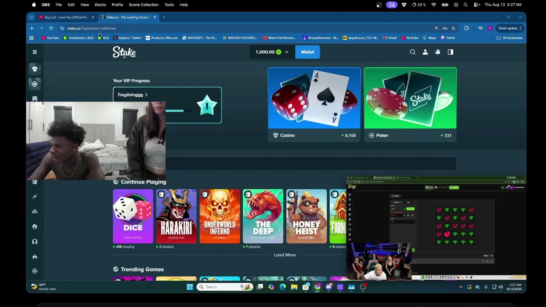Click the Windows taskbar Search box
Screen dimensions: 546x307
click(224, 287)
